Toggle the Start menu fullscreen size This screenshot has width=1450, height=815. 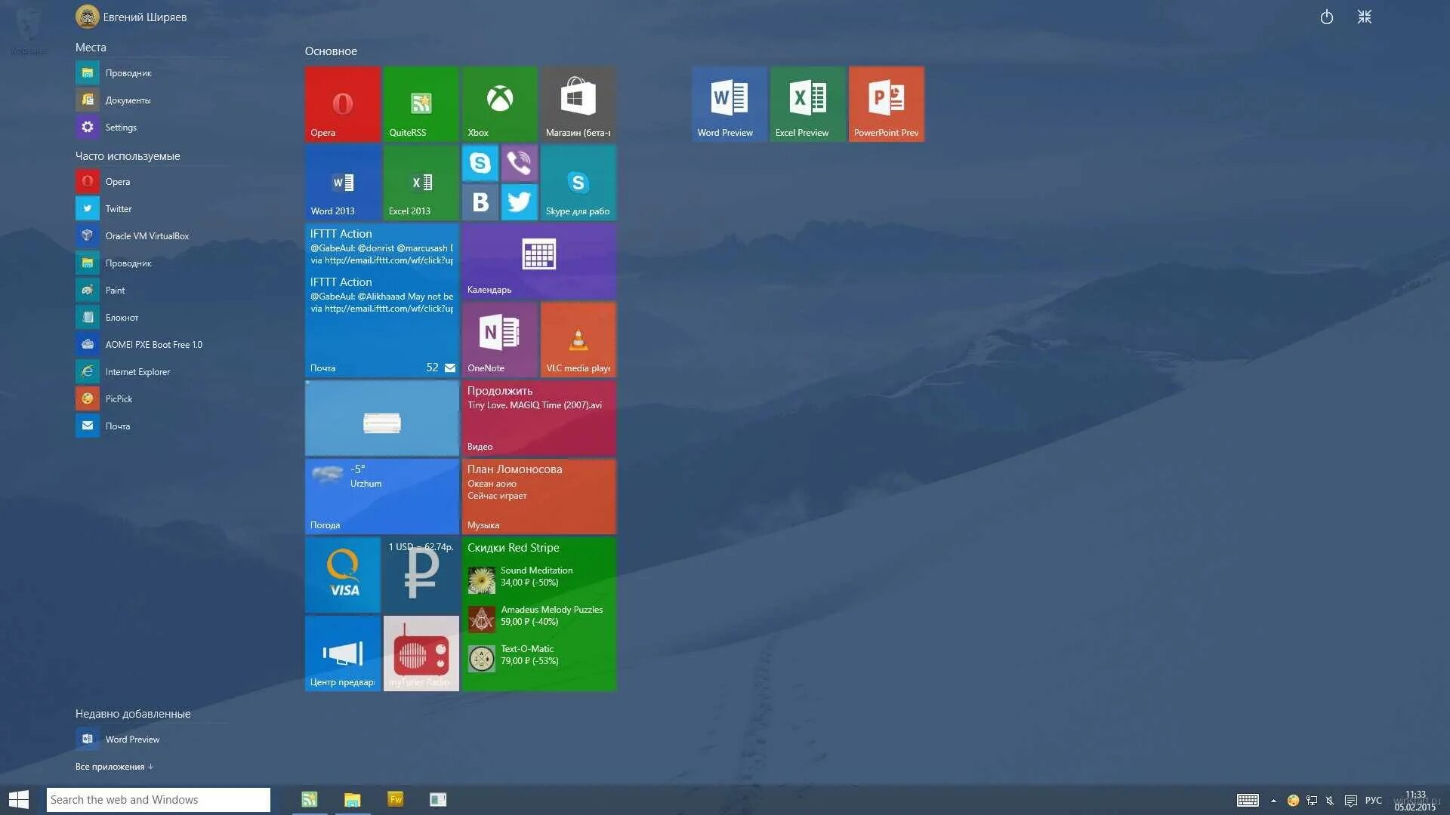1364,17
